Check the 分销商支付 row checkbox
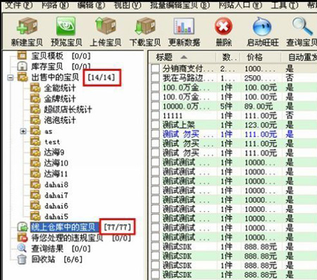Screen dimensions: 317x280 click(x=155, y=68)
